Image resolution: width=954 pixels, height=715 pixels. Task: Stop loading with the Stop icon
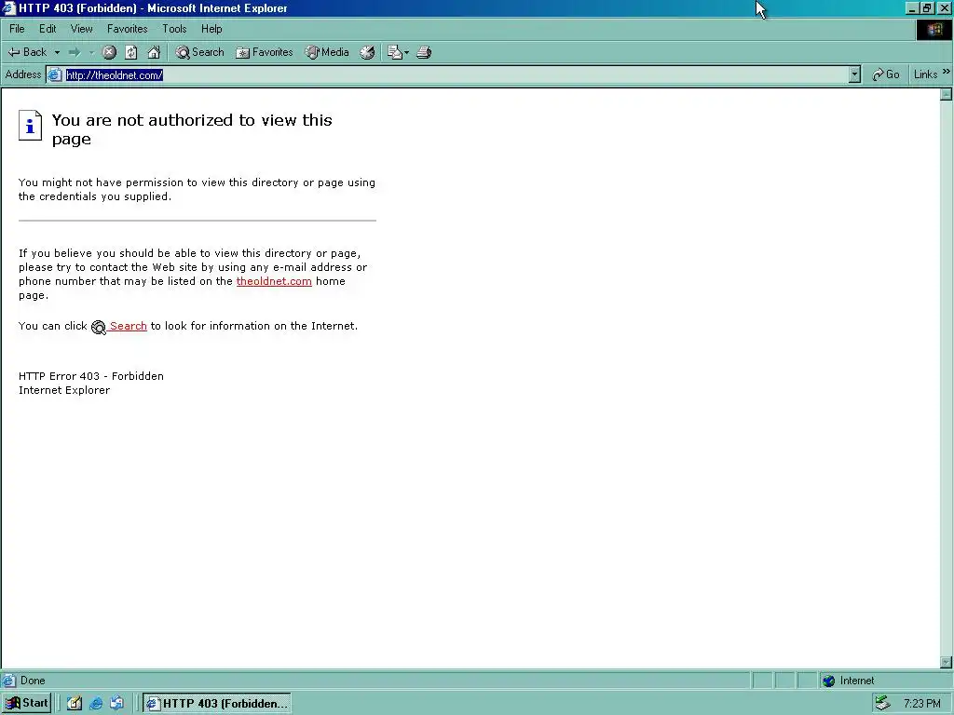[109, 52]
